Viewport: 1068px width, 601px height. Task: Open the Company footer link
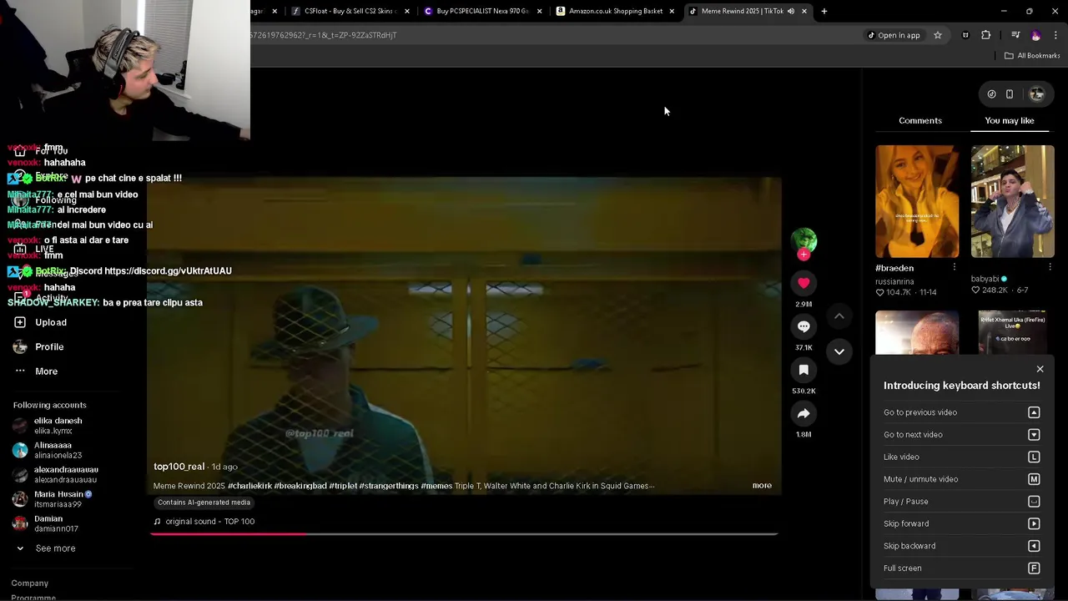(x=30, y=583)
